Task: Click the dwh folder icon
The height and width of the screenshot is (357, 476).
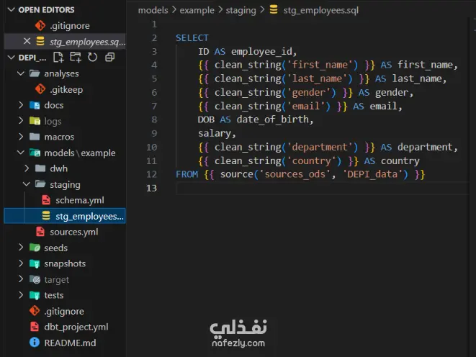Action: (x=40, y=168)
